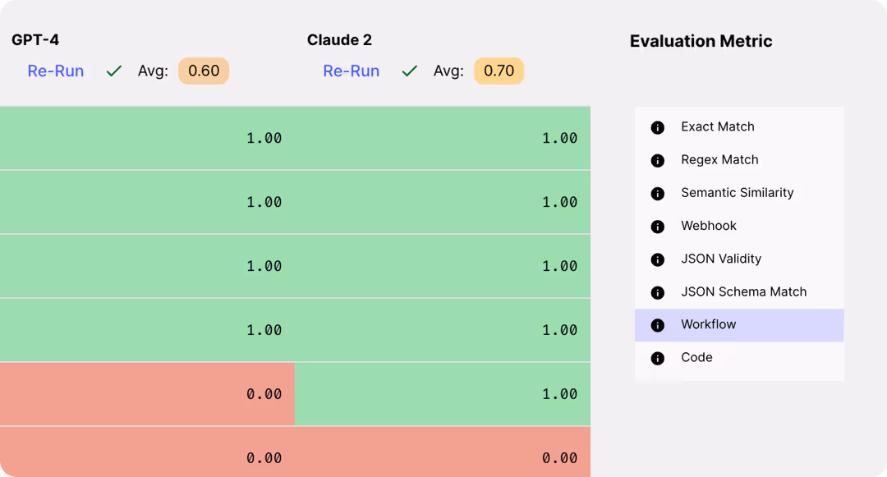Click Claude 2 last row red 0.00 cell
This screenshot has height=477, width=887.
click(443, 452)
